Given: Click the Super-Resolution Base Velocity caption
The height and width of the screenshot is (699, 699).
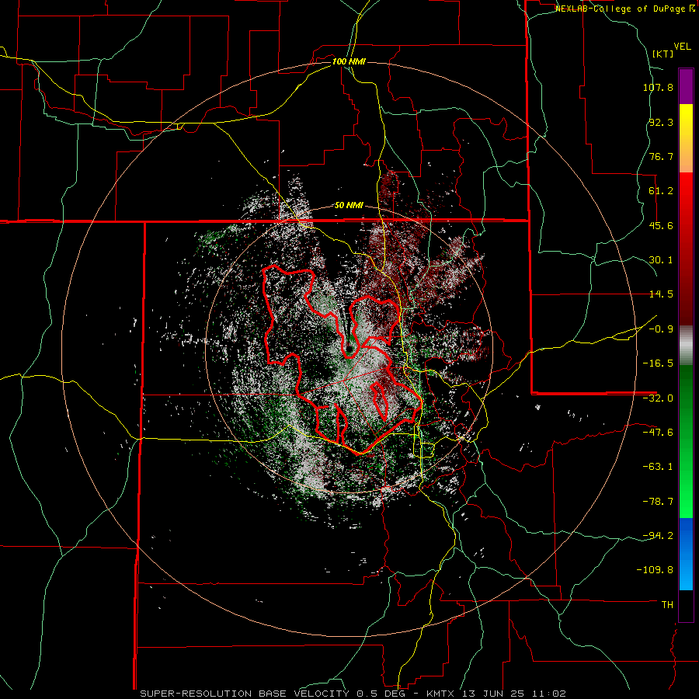Looking at the screenshot, I should [353, 694].
